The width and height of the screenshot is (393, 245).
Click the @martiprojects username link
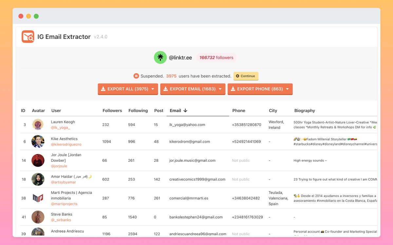[64, 204]
